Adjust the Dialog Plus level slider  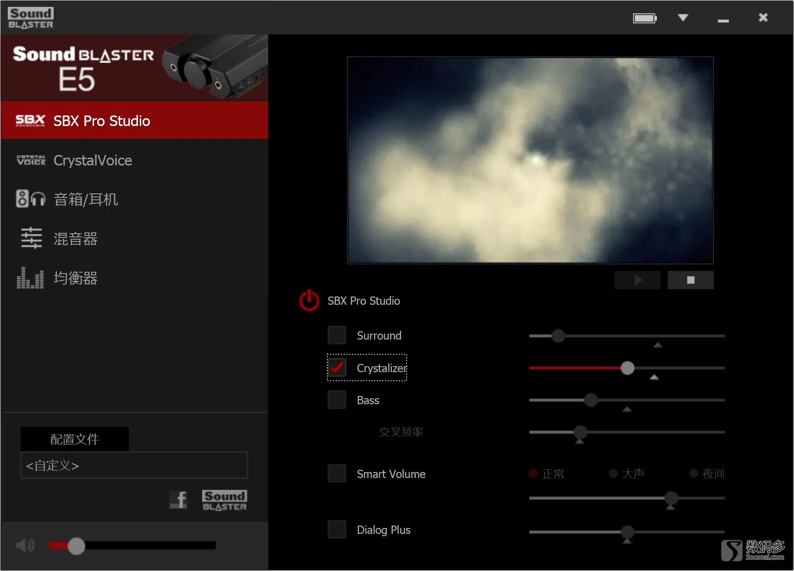[627, 532]
